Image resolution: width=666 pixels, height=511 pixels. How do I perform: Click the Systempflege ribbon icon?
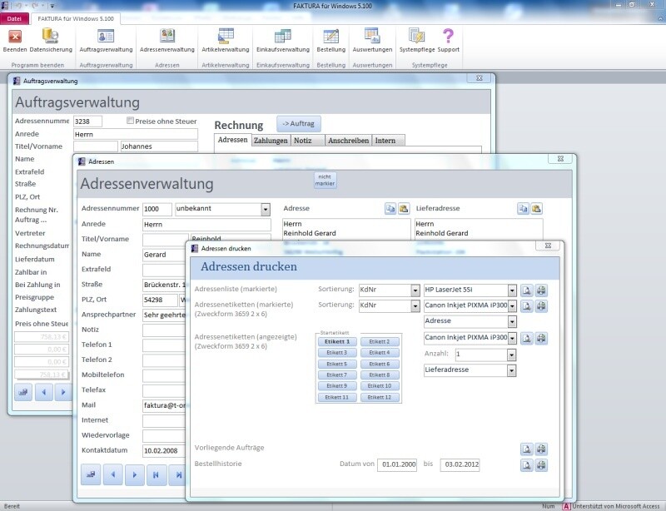pos(416,37)
